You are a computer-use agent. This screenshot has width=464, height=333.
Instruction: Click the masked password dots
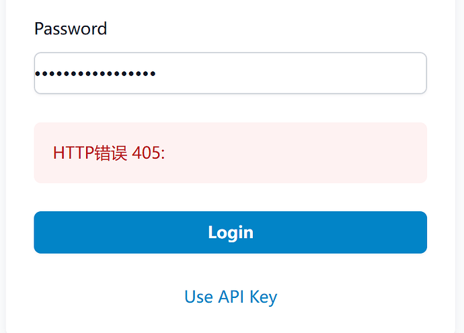[95, 73]
